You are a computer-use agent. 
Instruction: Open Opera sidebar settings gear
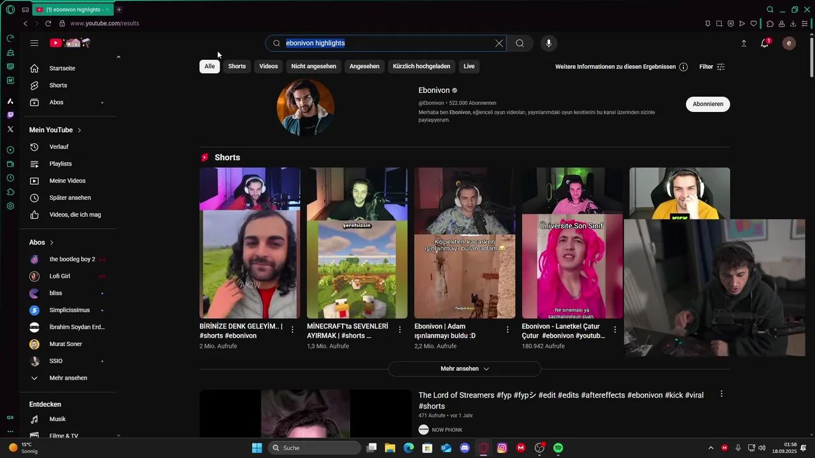(10, 206)
